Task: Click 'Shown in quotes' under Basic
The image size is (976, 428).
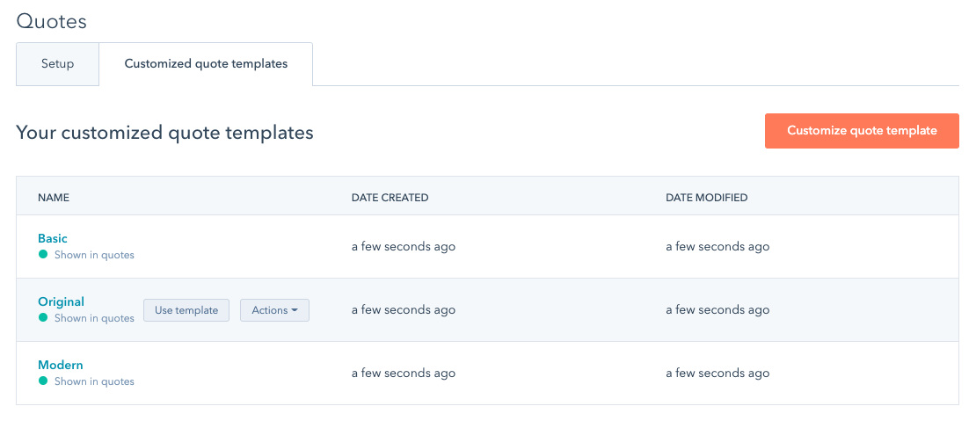Action: point(94,255)
